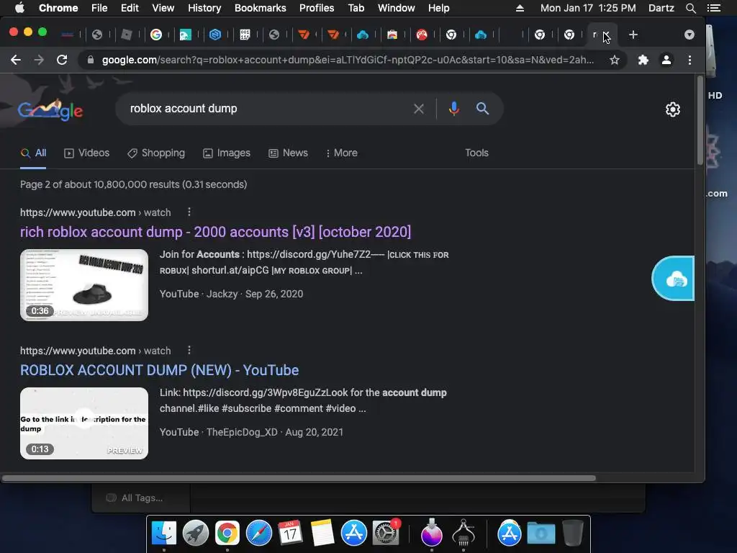Click the 0:36 video thumbnail
The width and height of the screenshot is (737, 553).
click(x=84, y=285)
